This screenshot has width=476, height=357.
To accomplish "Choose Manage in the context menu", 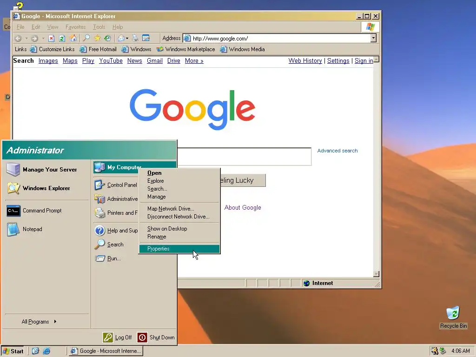I will (x=179, y=197).
